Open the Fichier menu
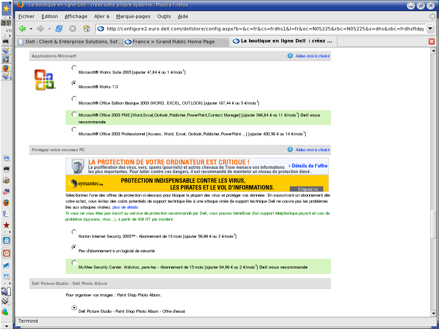 26,17
